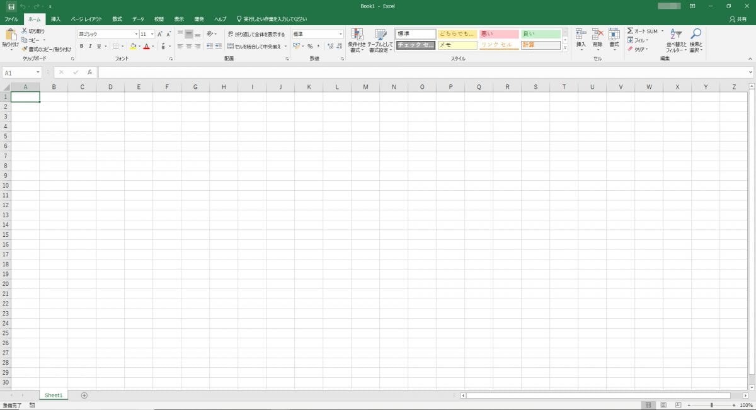Viewport: 756px width, 410px height.
Task: Click the Copy (コピー) icon
Action: click(x=25, y=40)
